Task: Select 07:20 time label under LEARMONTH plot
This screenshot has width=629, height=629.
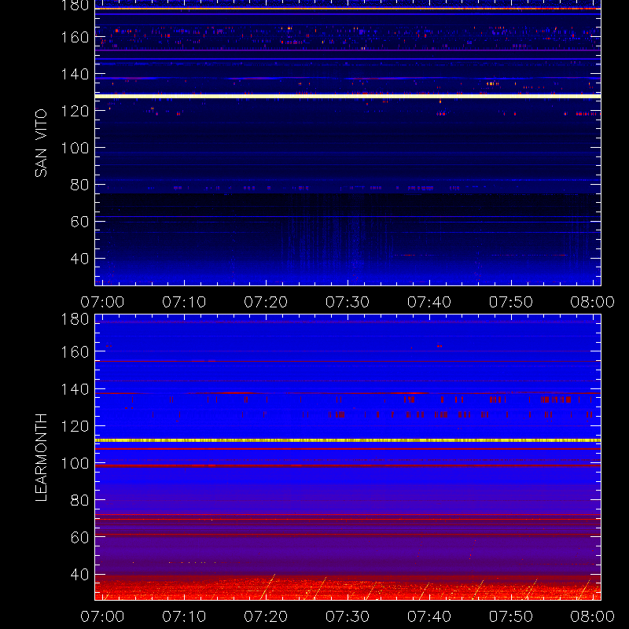Action: [x=266, y=616]
